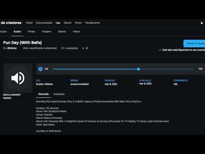Click the Album: Beats & Dramedy line

point(49,118)
